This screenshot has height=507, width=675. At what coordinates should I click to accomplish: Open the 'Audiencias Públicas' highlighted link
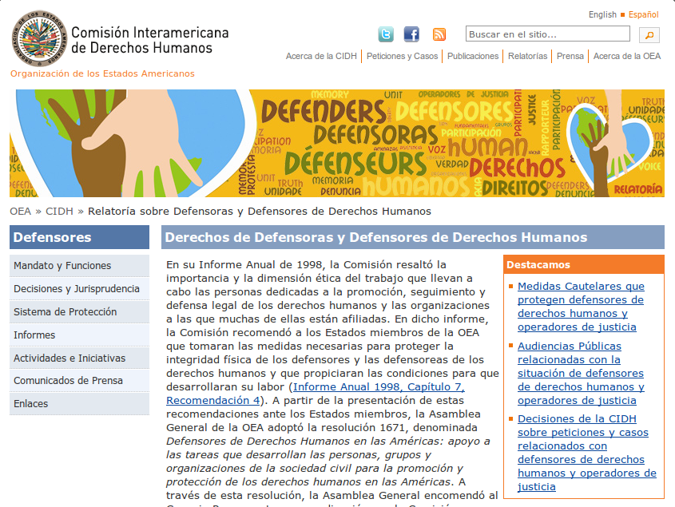click(x=581, y=373)
